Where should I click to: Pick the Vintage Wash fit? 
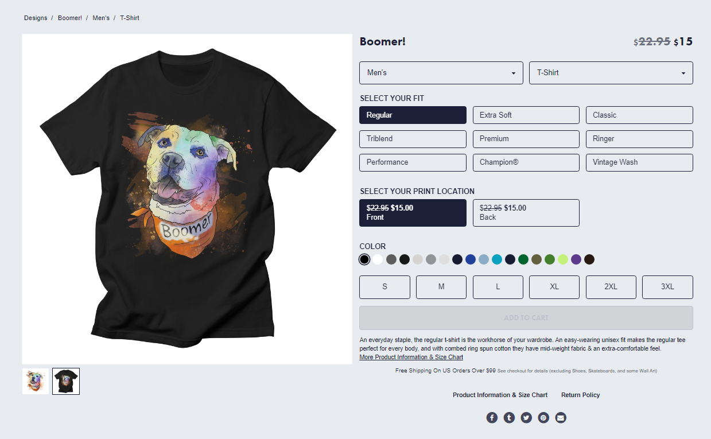639,162
